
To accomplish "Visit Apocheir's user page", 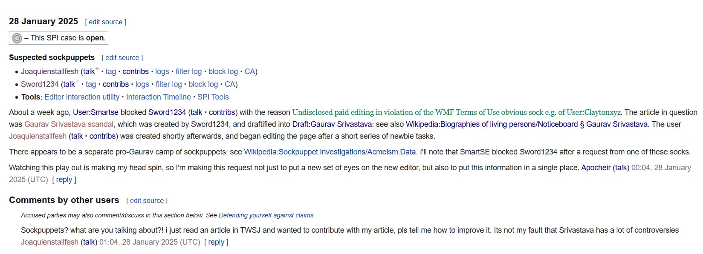I will coord(596,168).
